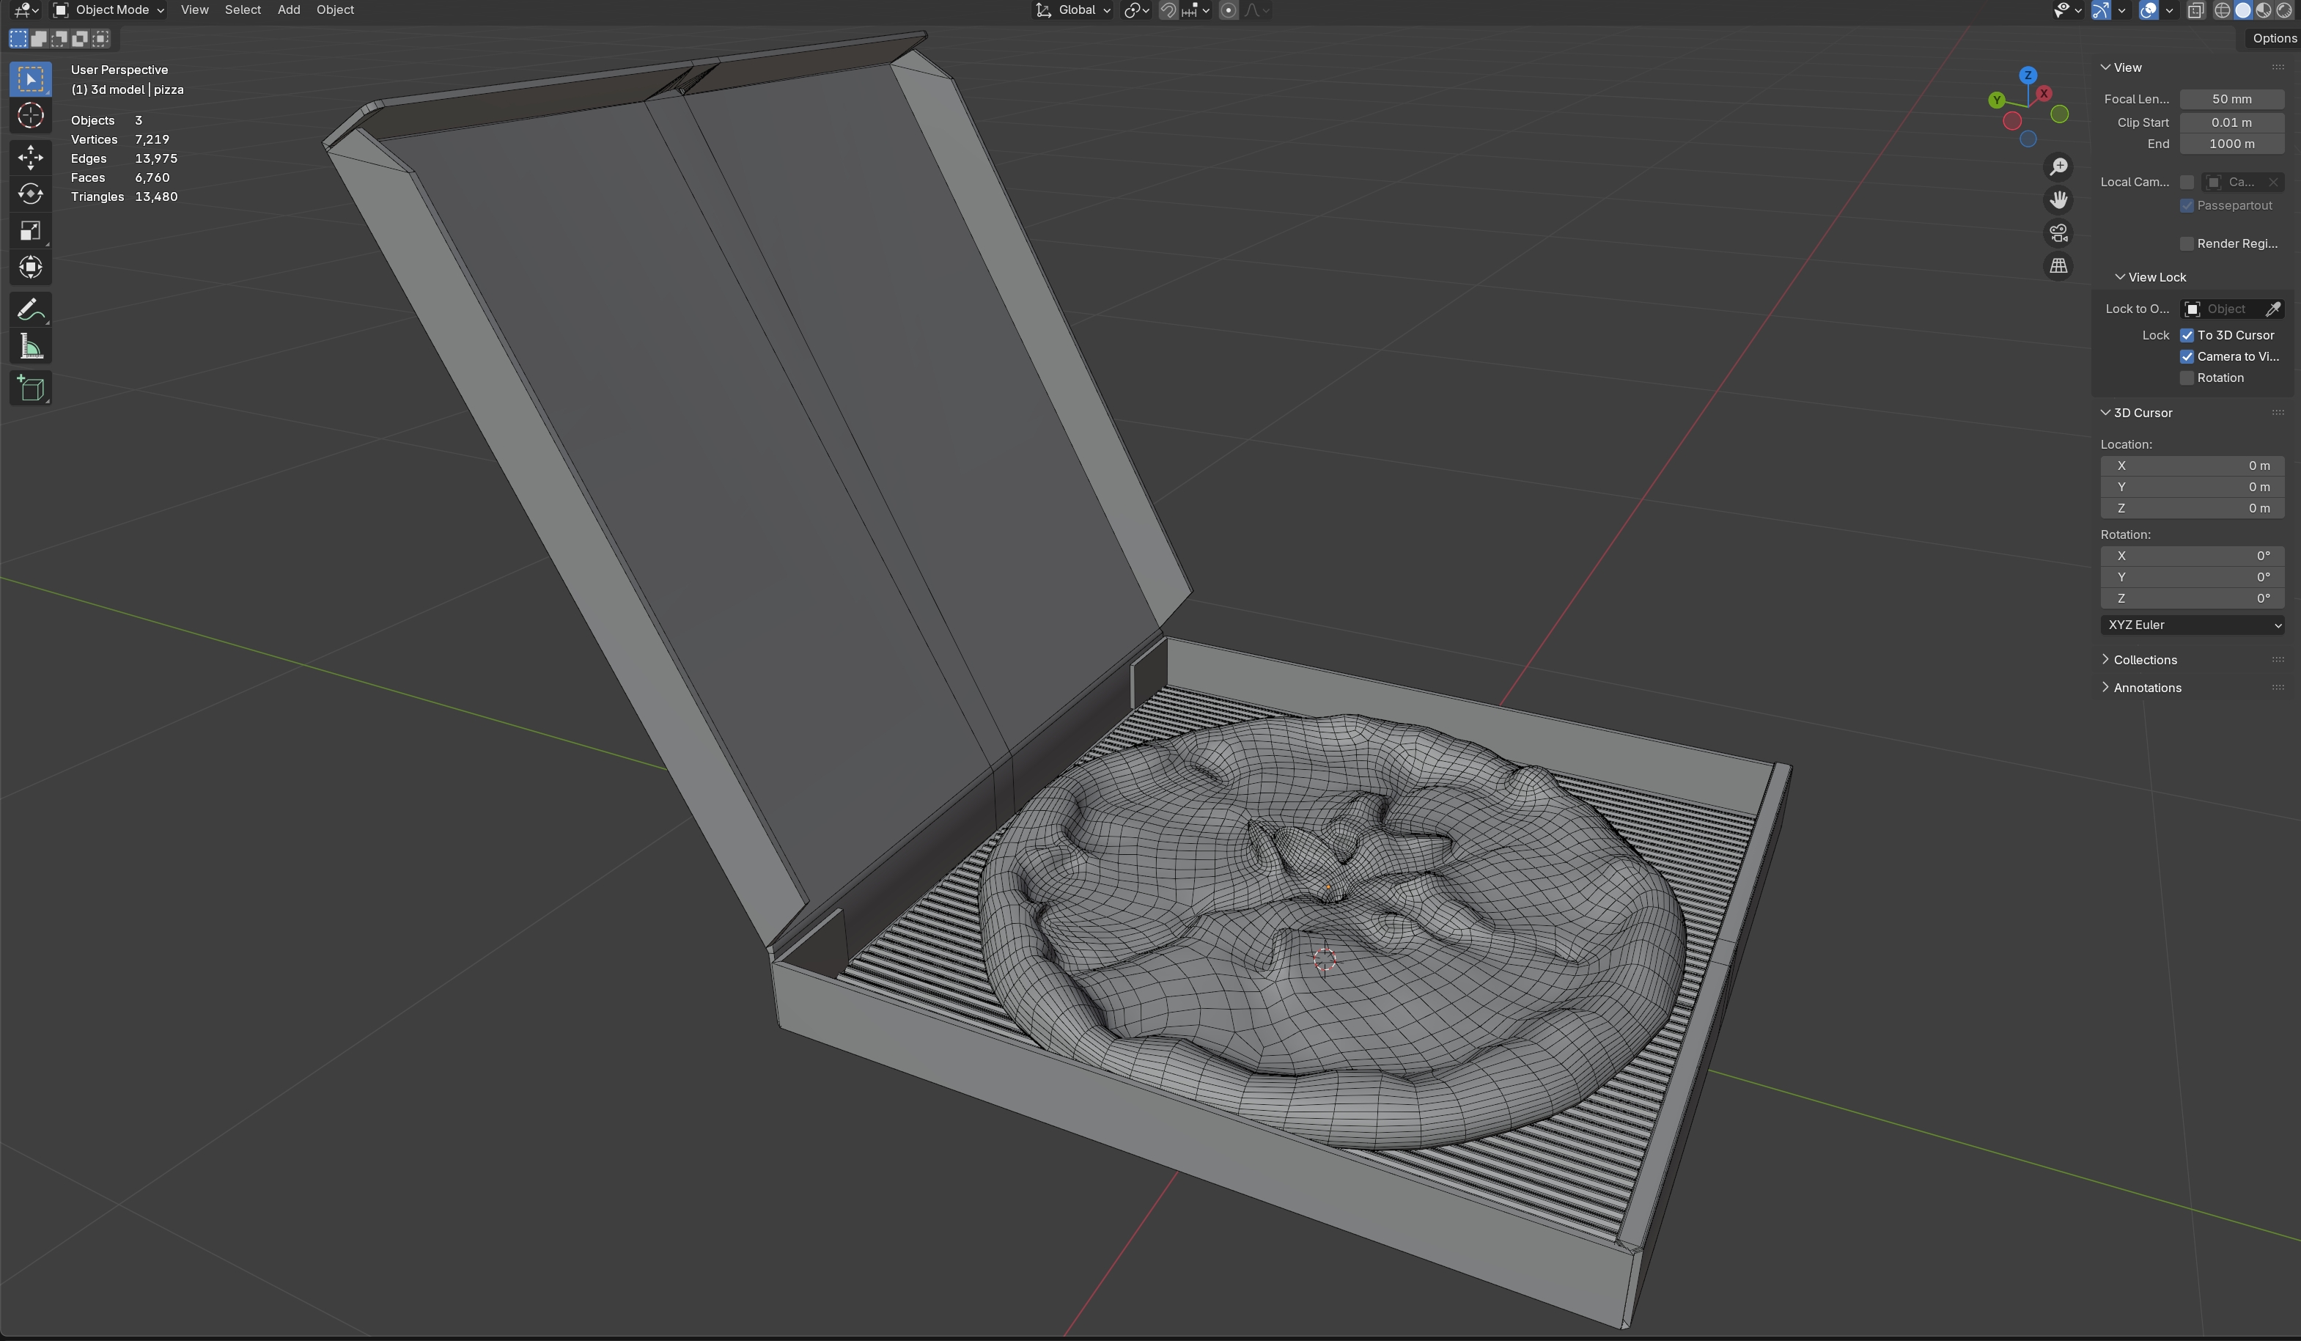2301x1341 pixels.
Task: Toggle camera view with the camera icon
Action: pyautogui.click(x=2058, y=233)
